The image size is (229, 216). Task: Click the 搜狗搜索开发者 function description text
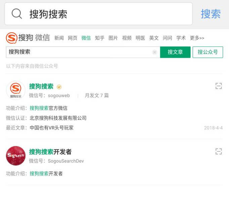46,173
